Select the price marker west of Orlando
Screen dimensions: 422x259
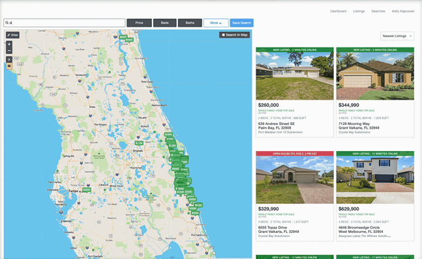coord(139,143)
